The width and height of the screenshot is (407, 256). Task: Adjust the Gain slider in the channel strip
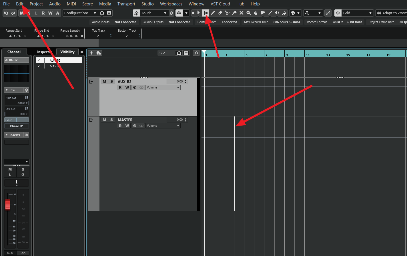coord(16,120)
